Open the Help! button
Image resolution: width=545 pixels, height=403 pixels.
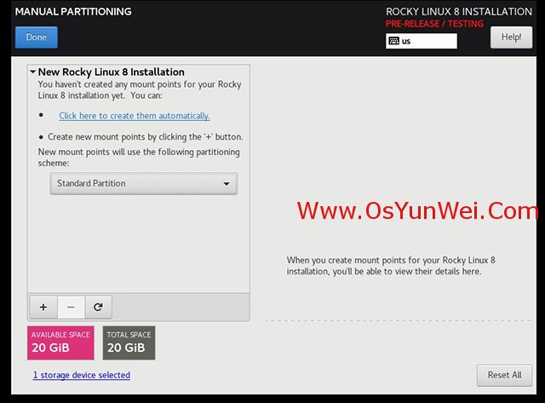tap(511, 37)
